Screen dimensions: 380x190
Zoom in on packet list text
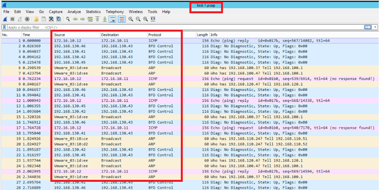coord(131,19)
